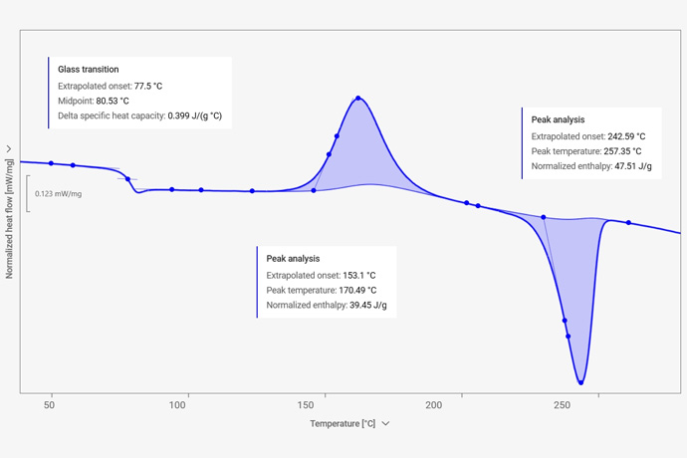Click the rightmost curve marker past 250 °C

click(628, 223)
